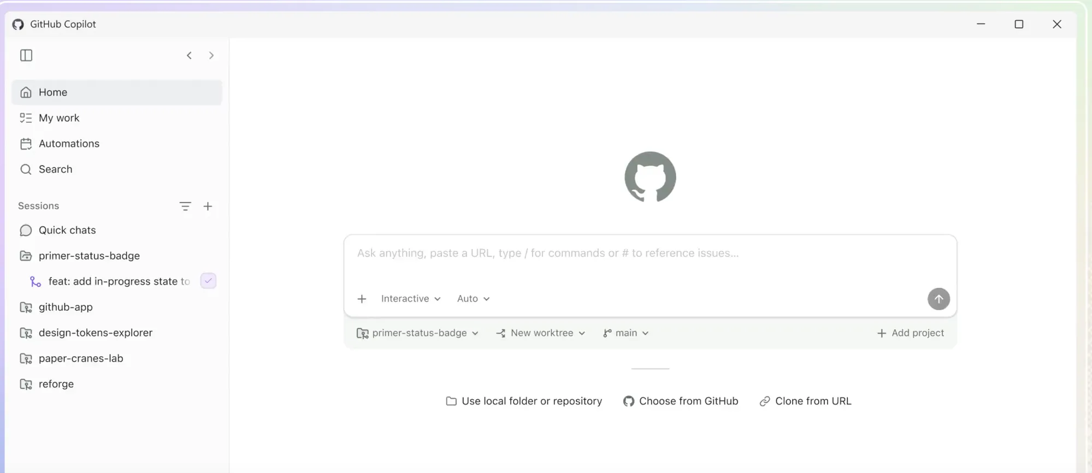Select the github-app project
The width and height of the screenshot is (1092, 473).
117,308
